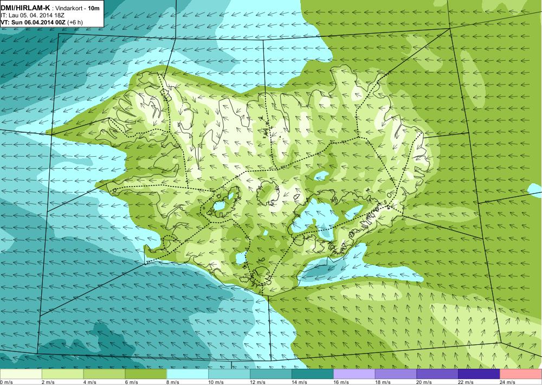Click the '16 m/s' legend label

click(341, 382)
